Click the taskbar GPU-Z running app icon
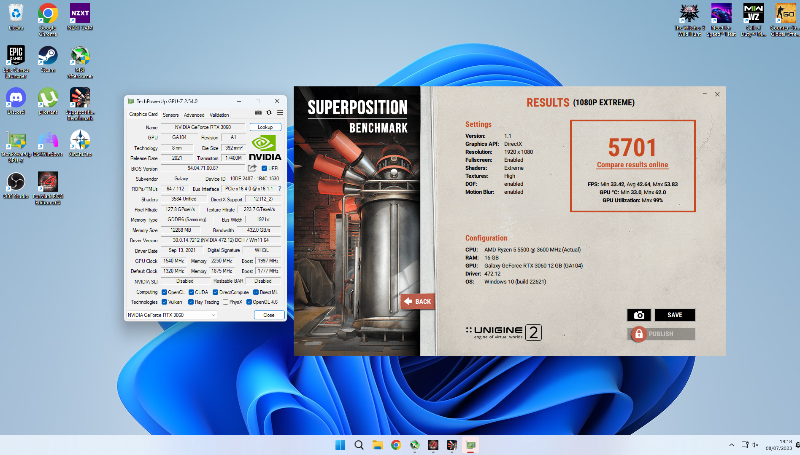The height and width of the screenshot is (455, 800). 470,445
